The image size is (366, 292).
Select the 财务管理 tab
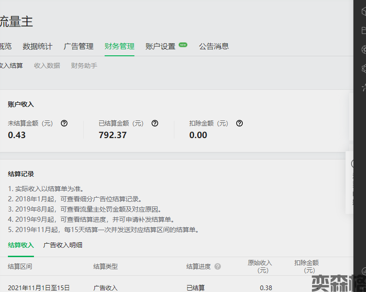pyautogui.click(x=120, y=46)
